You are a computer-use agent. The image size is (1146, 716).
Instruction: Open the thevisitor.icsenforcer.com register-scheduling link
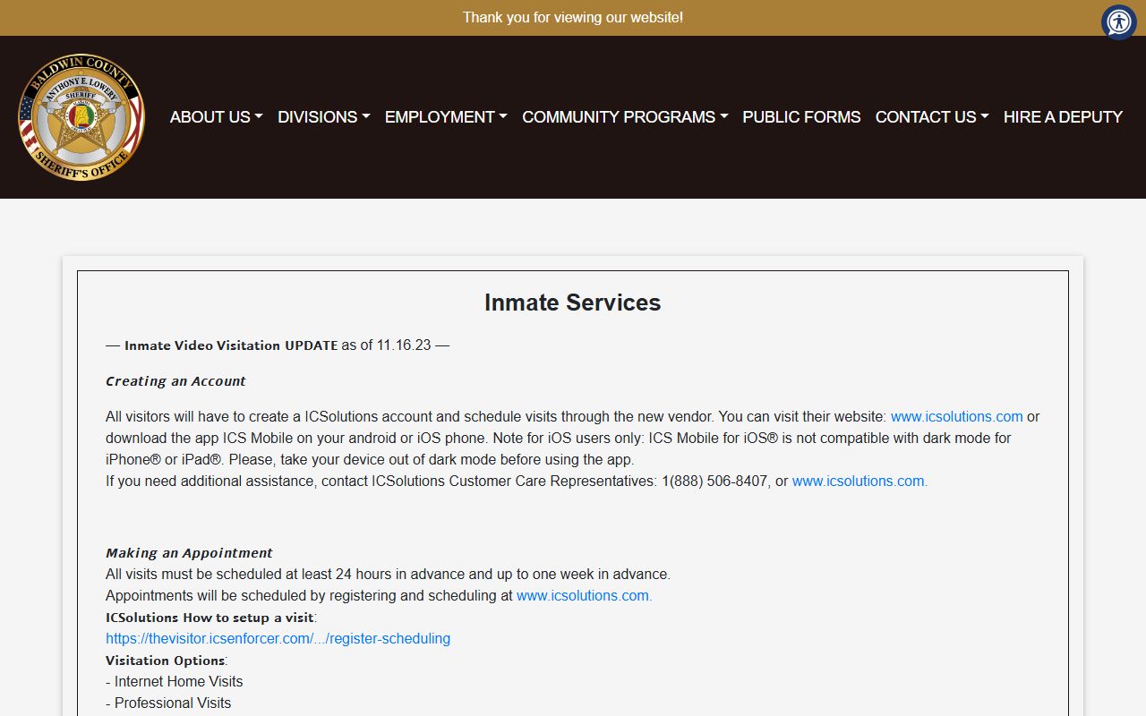[278, 639]
